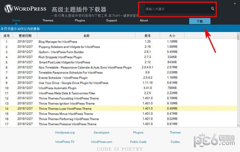Open the Public Code link

pos(138,142)
